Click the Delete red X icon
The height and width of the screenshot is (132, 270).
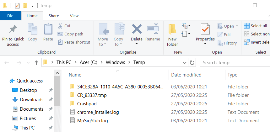tap(137, 29)
